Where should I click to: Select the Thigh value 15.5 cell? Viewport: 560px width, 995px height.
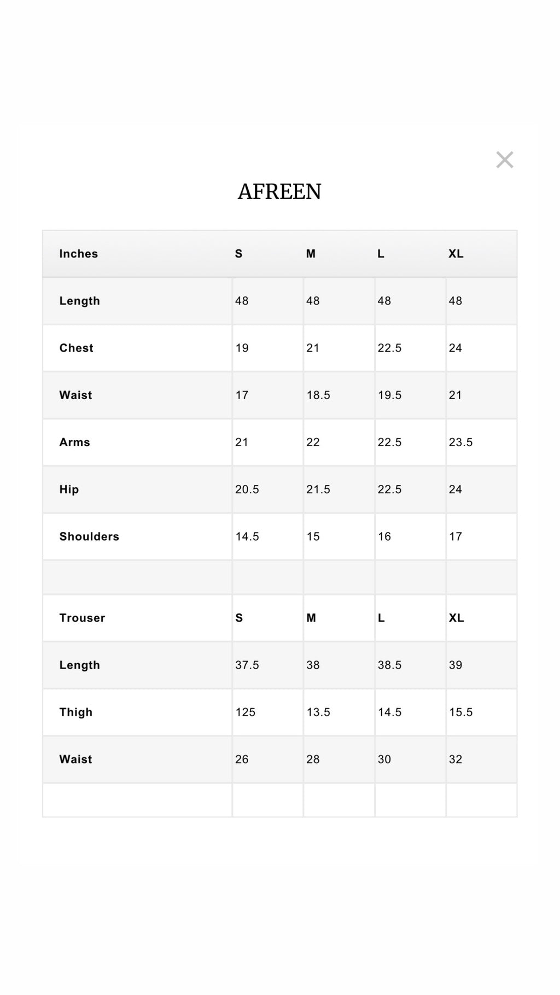pos(461,712)
